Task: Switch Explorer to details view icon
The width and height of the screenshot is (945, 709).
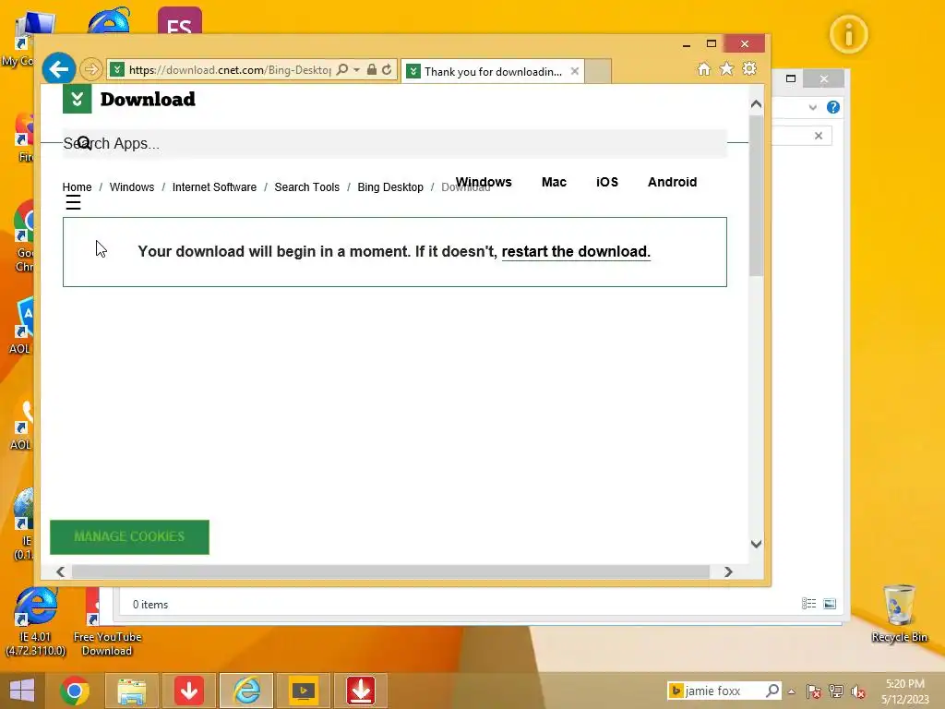Action: tap(808, 604)
